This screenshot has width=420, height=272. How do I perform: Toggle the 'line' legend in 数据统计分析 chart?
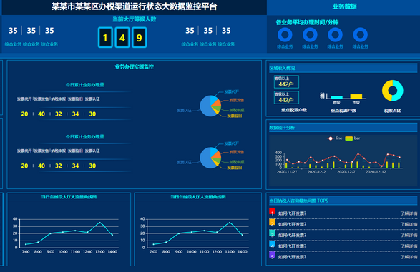pos(336,138)
